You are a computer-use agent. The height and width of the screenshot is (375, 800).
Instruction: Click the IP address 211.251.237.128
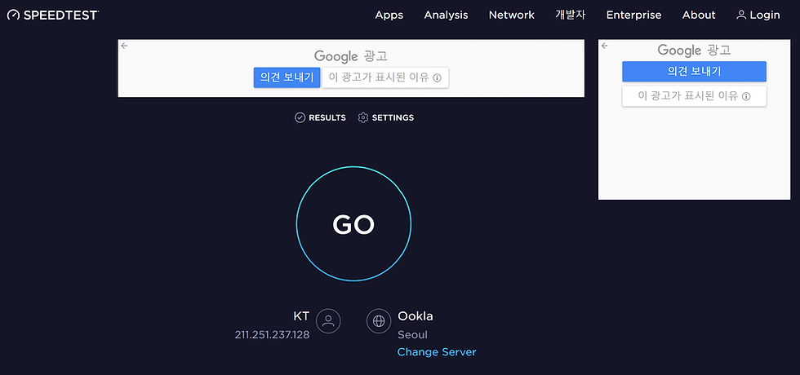point(272,335)
